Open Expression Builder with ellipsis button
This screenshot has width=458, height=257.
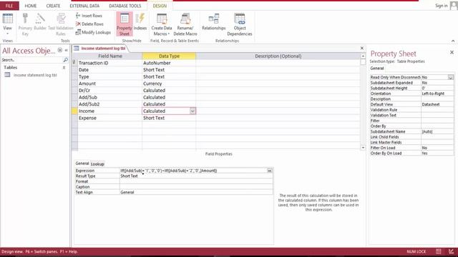click(270, 171)
